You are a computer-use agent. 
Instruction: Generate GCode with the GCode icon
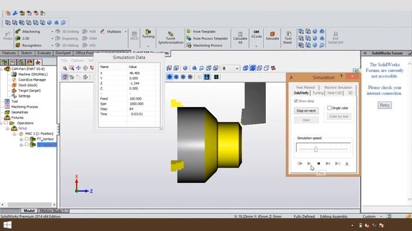pos(256,34)
